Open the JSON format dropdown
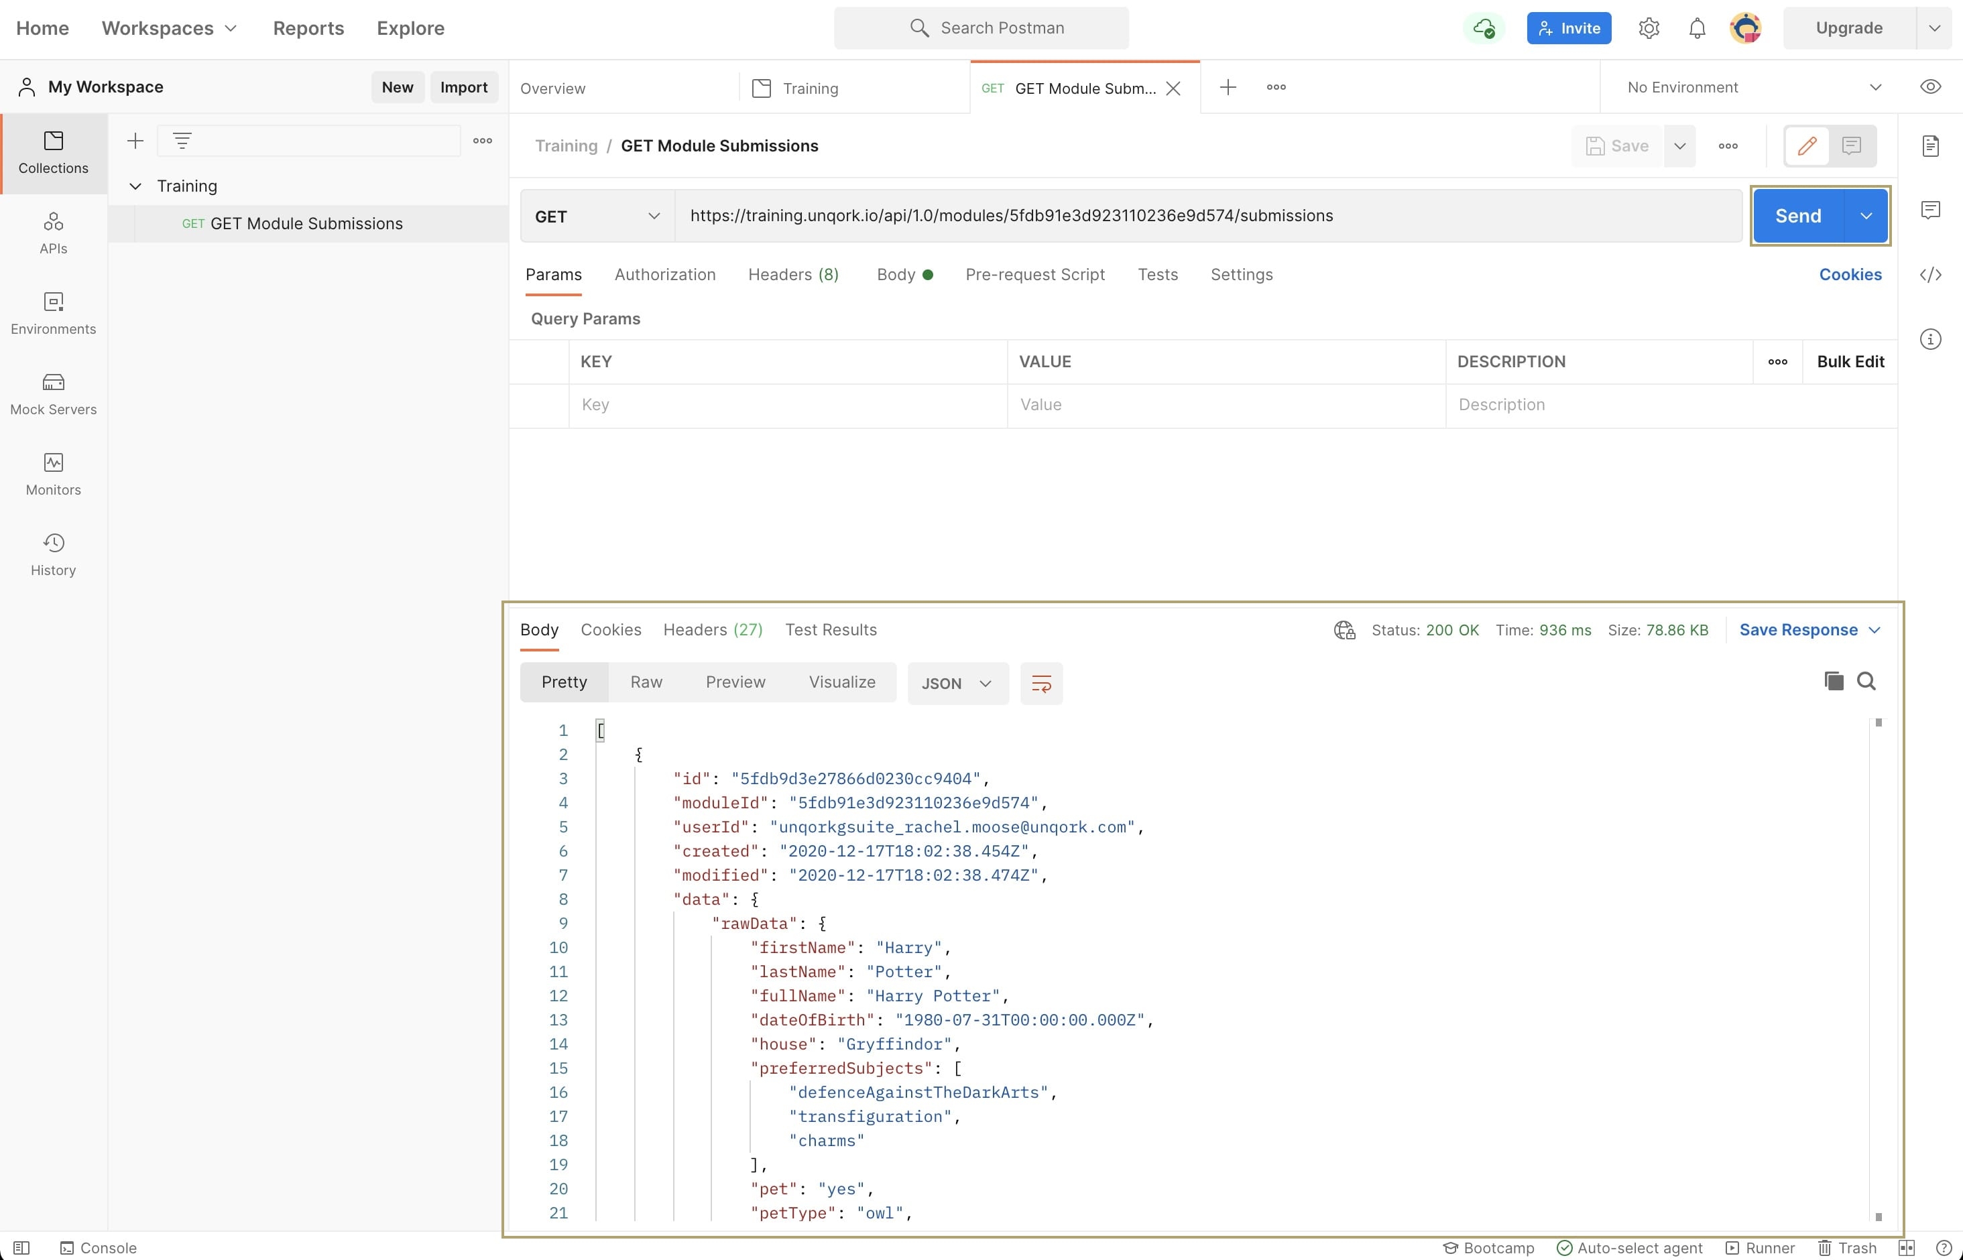The image size is (1963, 1260). click(957, 683)
